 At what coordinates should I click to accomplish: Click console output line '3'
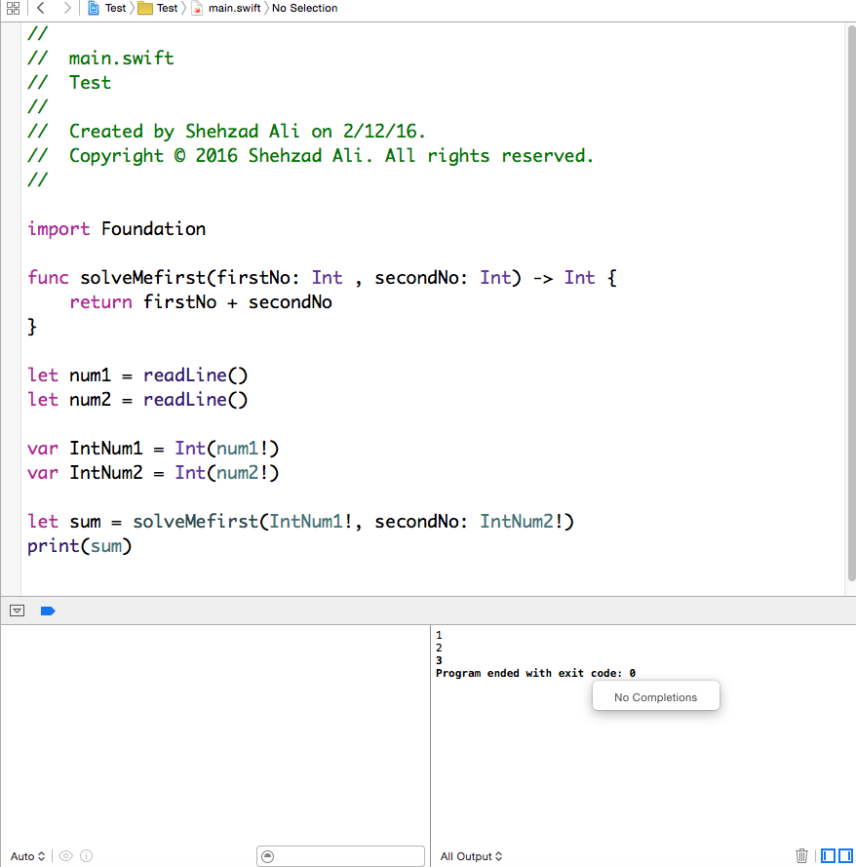tap(439, 660)
